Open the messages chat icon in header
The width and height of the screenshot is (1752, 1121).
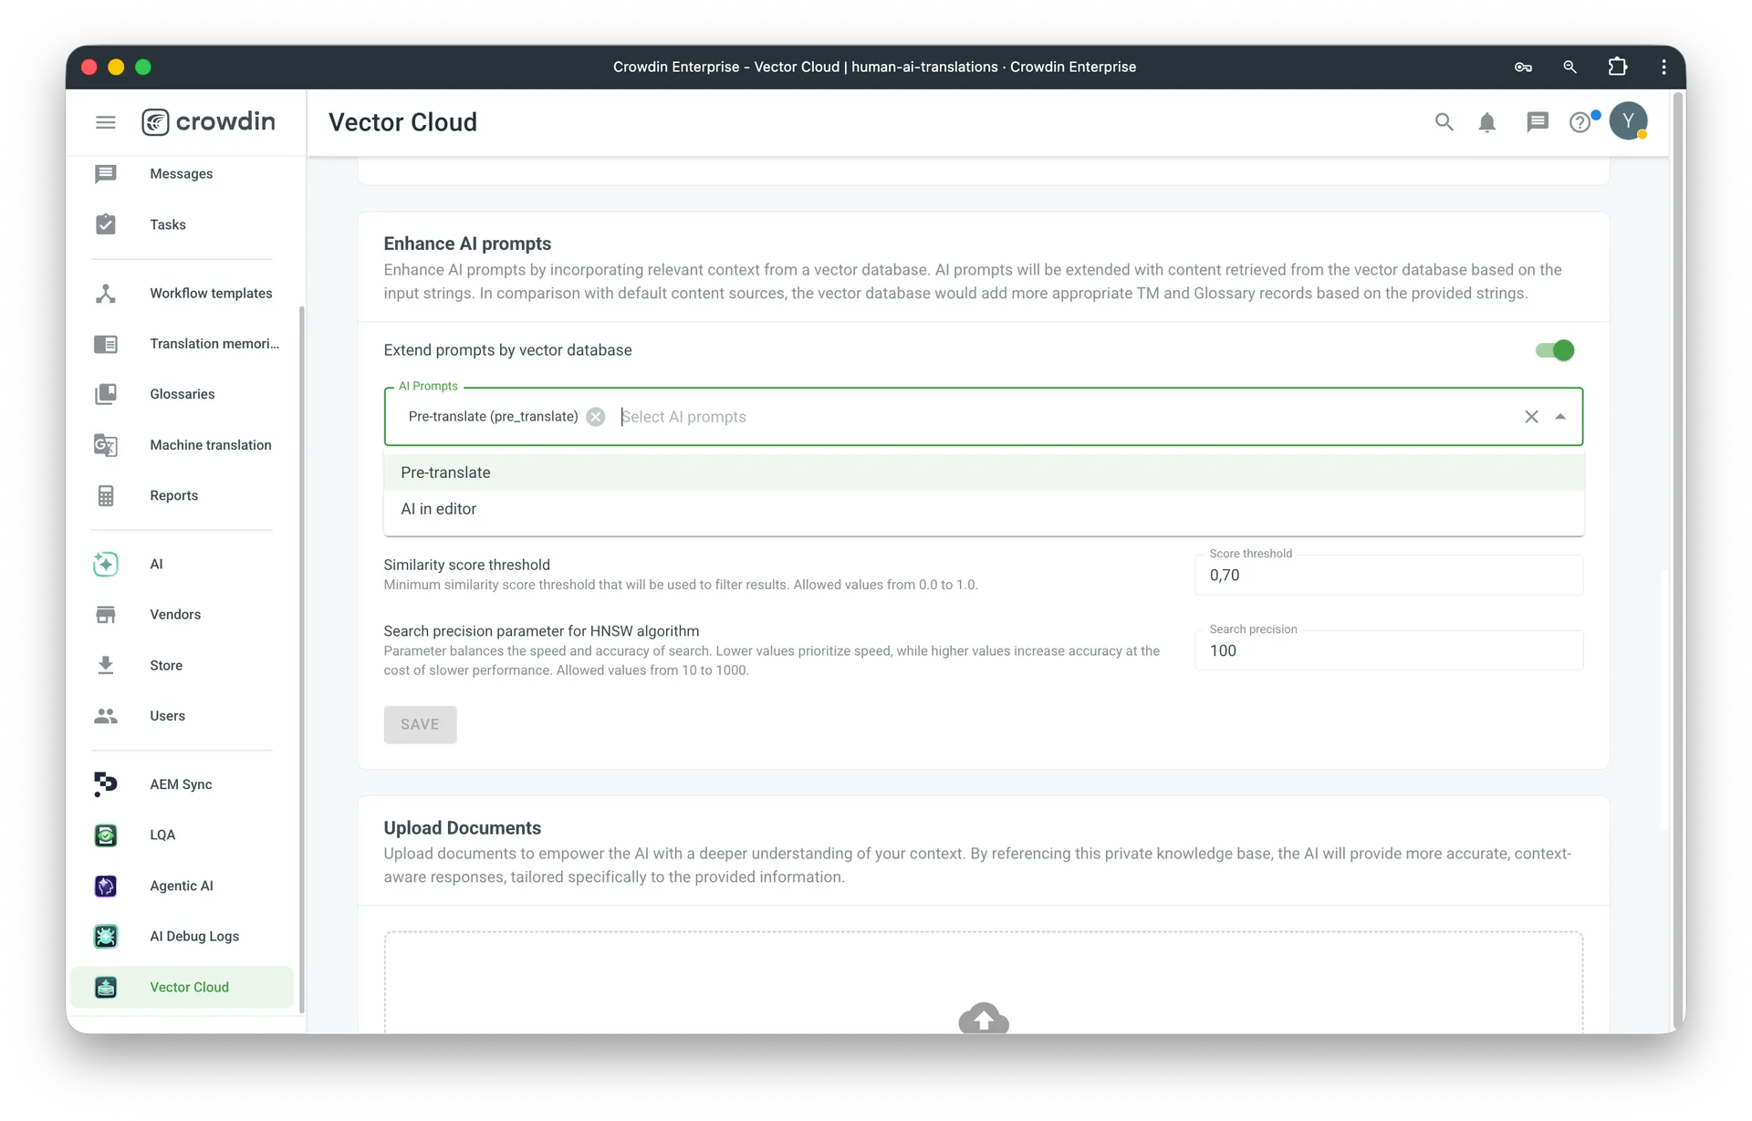coord(1538,122)
